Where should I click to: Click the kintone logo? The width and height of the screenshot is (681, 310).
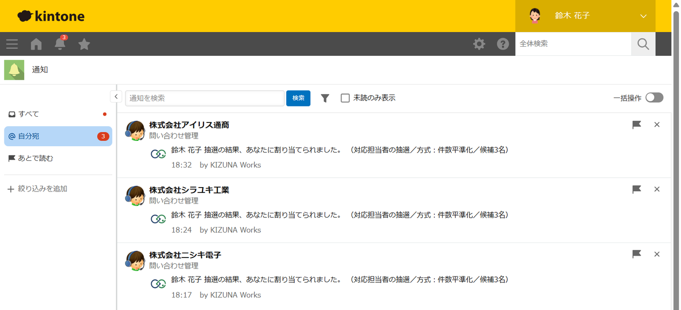pos(51,16)
